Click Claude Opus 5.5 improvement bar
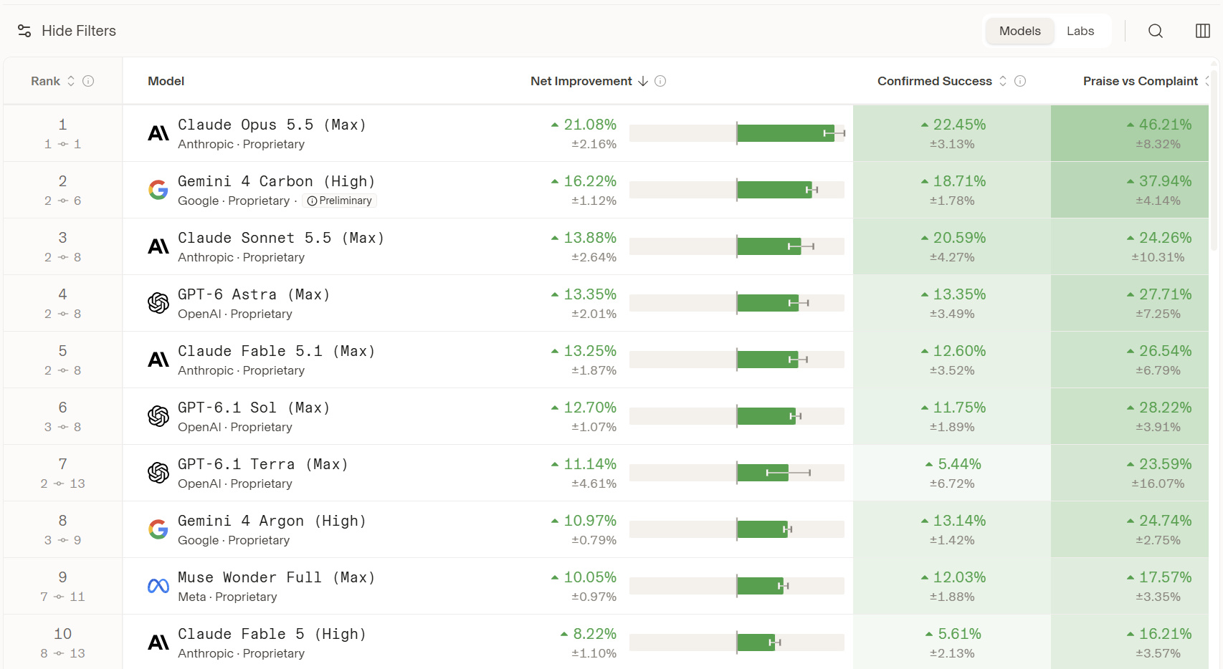 [737, 133]
